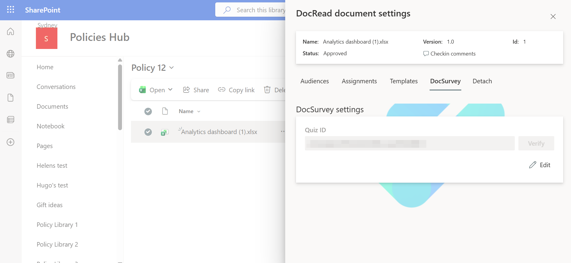This screenshot has height=263, width=571.
Task: Click the Create plus icon in rail
Action: [x=10, y=142]
